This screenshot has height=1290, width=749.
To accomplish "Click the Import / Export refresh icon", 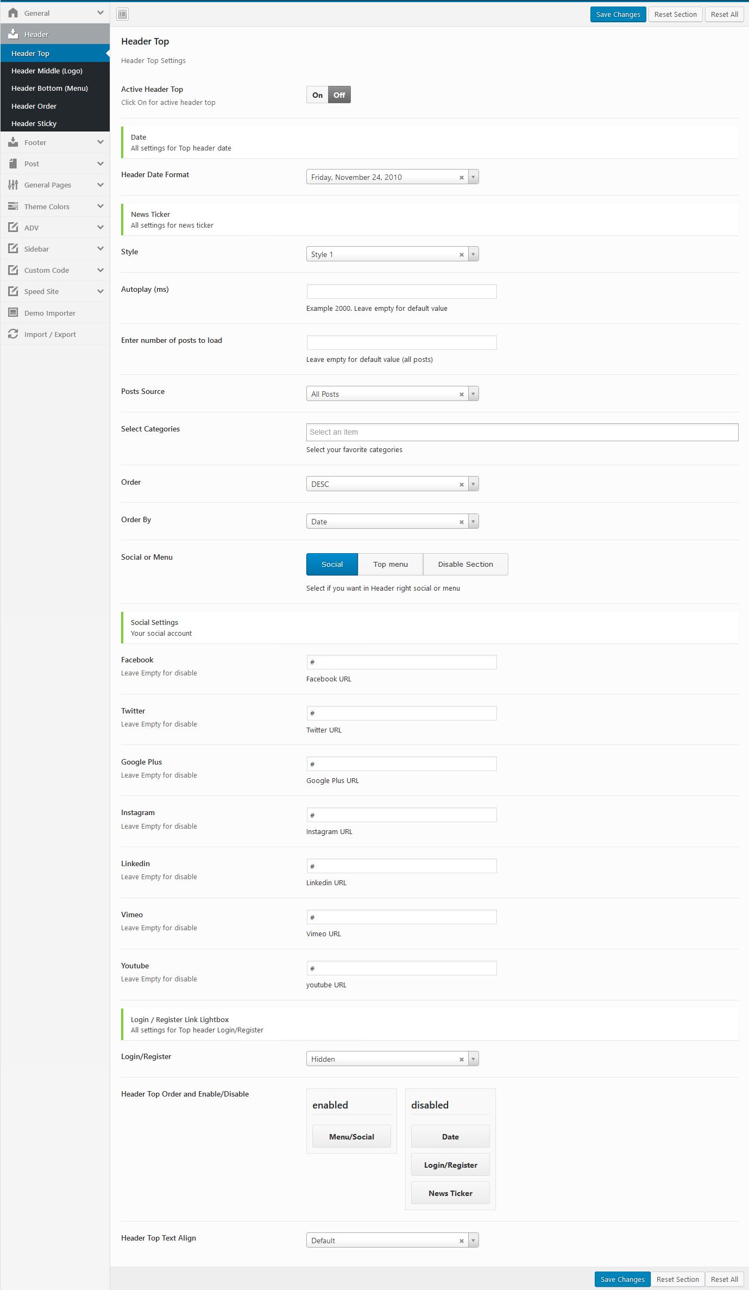I will tap(13, 334).
